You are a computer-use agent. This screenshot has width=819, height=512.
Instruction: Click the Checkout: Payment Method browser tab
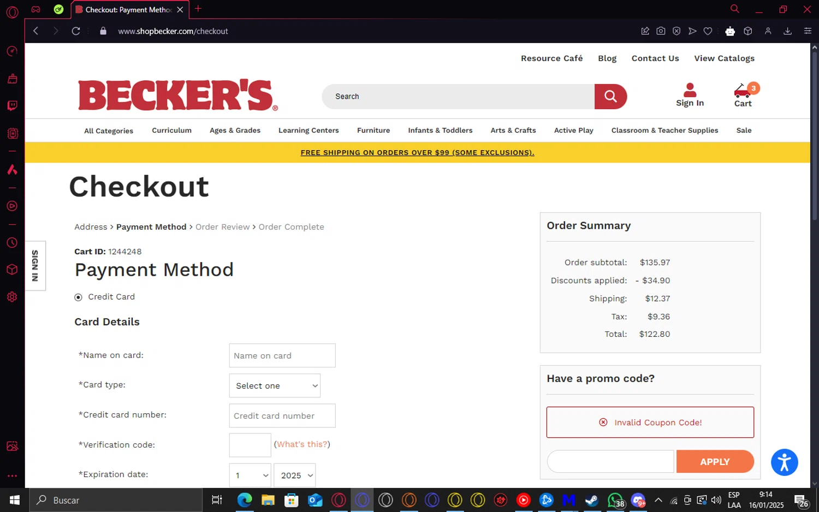(130, 9)
